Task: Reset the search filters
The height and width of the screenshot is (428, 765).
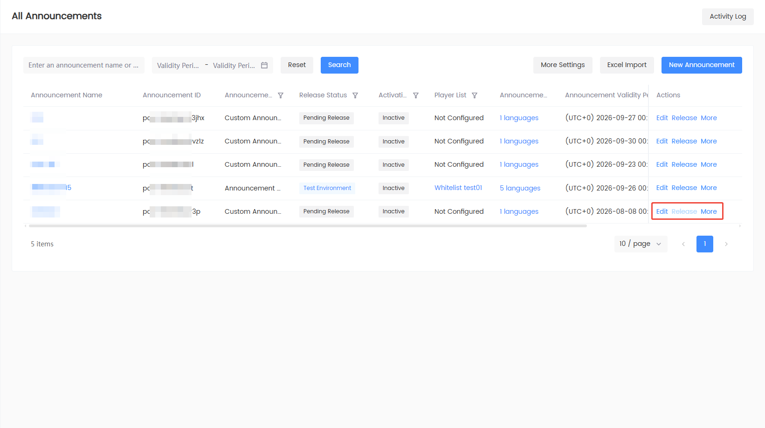Action: 297,65
